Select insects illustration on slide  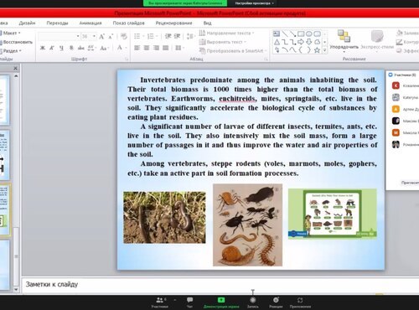247,225
